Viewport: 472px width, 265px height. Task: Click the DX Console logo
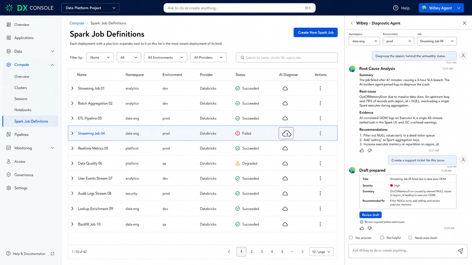click(29, 8)
